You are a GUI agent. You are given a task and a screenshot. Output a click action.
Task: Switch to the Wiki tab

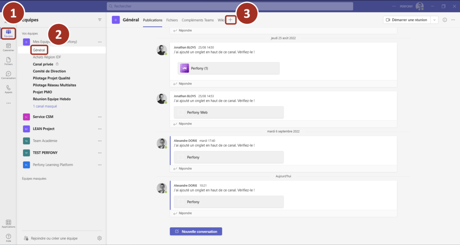[x=221, y=20]
